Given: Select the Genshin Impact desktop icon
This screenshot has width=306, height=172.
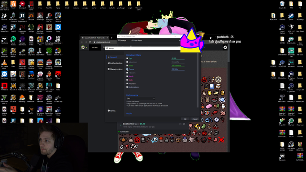Looking at the screenshot, I should click(x=13, y=75).
